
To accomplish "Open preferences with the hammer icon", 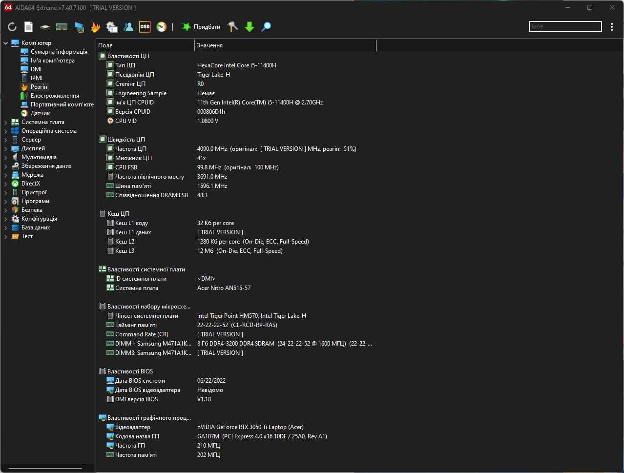I will click(x=233, y=27).
